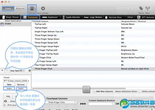Select the Two Finger Swipe Right row
155x110 pixels.
click(x=93, y=65)
